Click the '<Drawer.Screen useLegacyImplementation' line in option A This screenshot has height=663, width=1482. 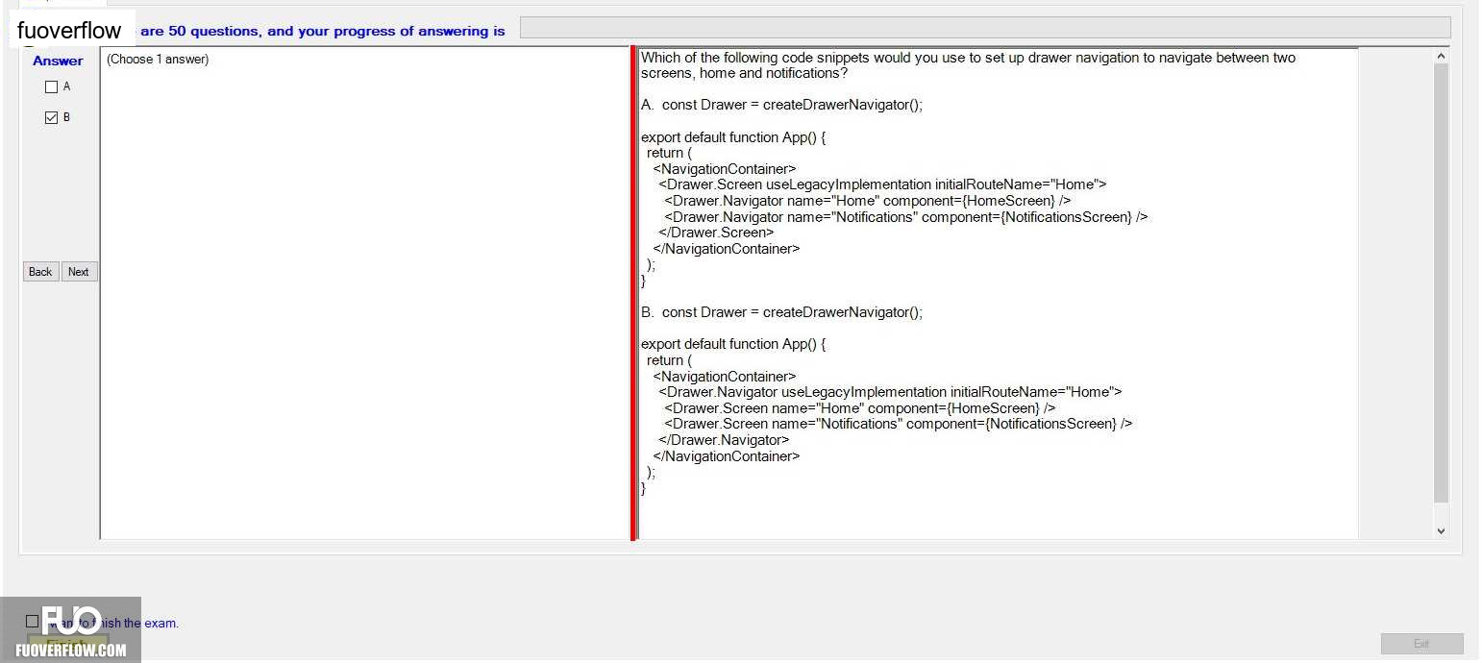[882, 184]
